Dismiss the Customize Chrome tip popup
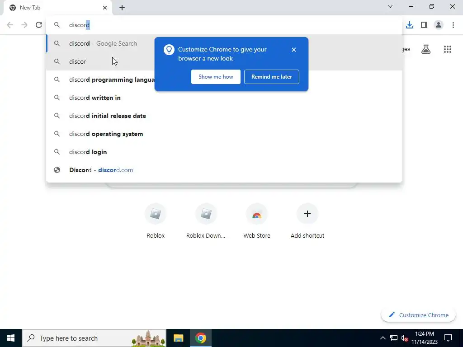 (x=293, y=50)
